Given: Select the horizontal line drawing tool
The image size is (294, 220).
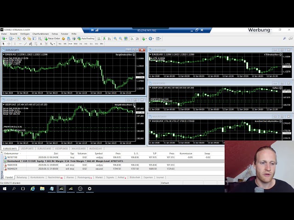Looking at the screenshot, I should tap(20, 44).
